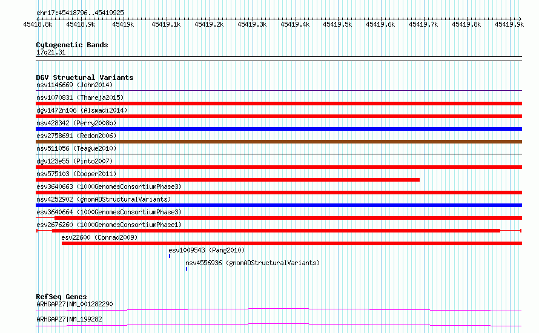Select variant dgv1472n106 (Alsmadi2014) label
539x333 pixels.
pyautogui.click(x=82, y=110)
